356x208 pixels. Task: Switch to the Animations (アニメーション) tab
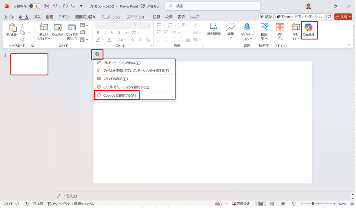[x=111, y=17]
